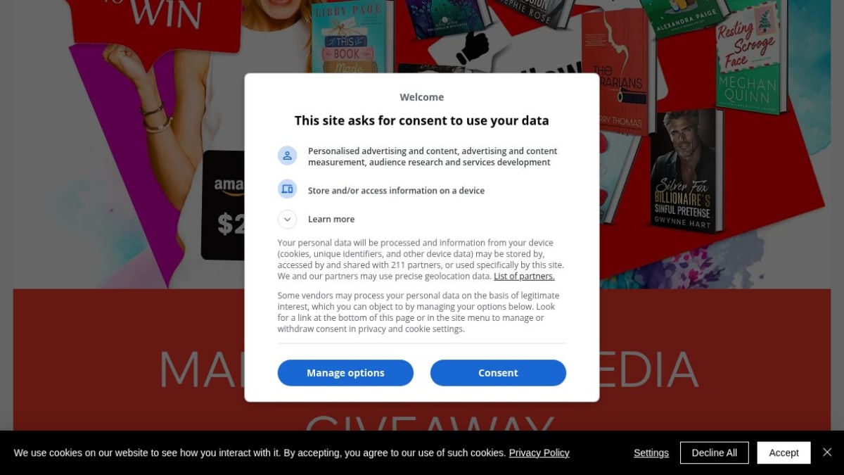
Task: Click Decline All cookies button
Action: click(x=715, y=452)
